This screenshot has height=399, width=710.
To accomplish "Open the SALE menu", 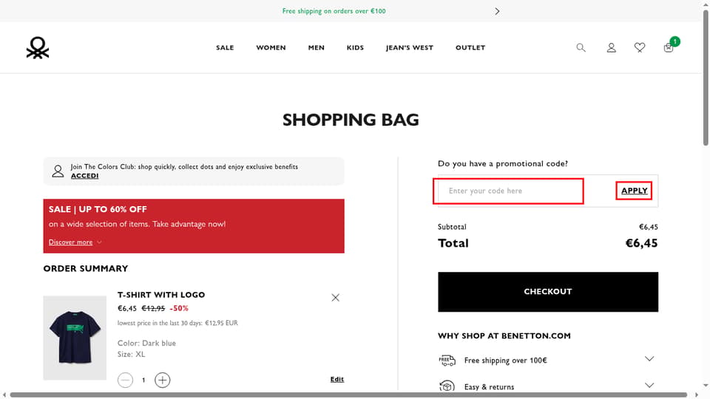I will (225, 47).
